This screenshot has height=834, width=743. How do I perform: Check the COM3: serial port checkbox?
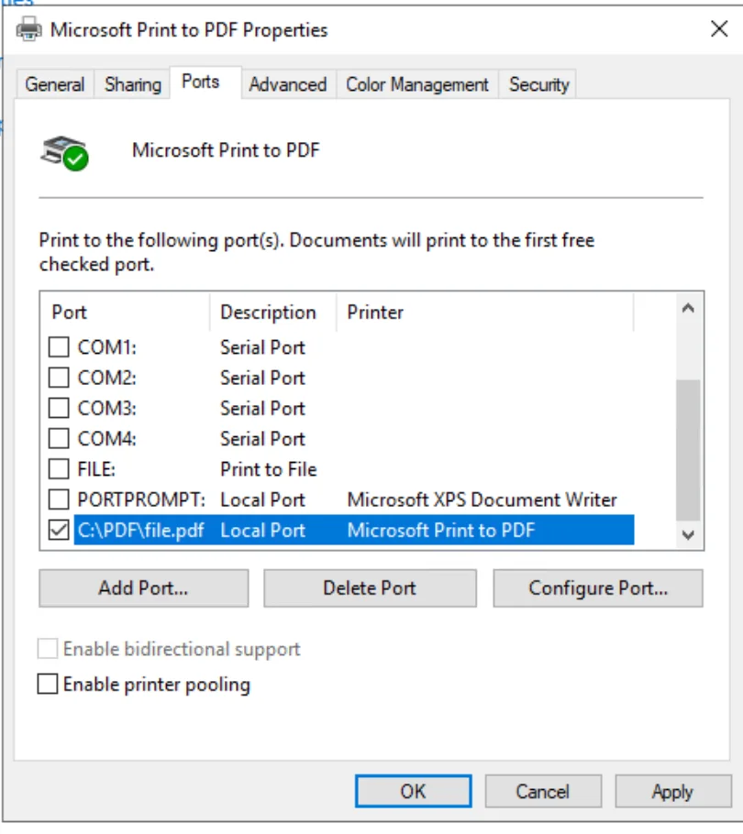click(x=57, y=408)
